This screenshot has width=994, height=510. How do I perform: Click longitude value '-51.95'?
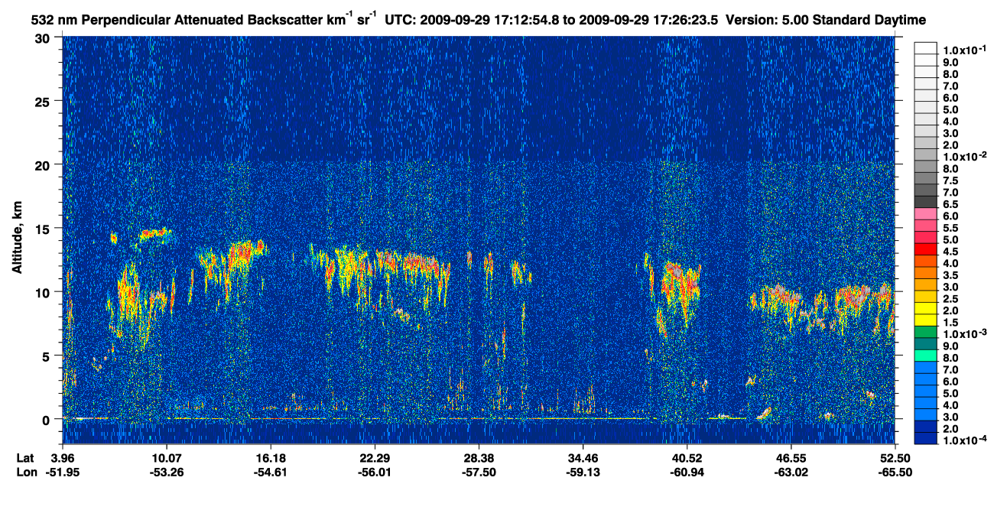(63, 472)
